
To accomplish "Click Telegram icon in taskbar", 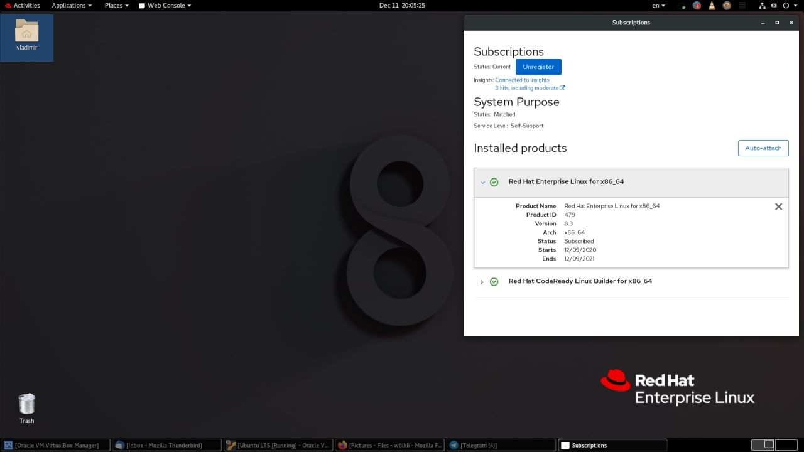I will (454, 445).
